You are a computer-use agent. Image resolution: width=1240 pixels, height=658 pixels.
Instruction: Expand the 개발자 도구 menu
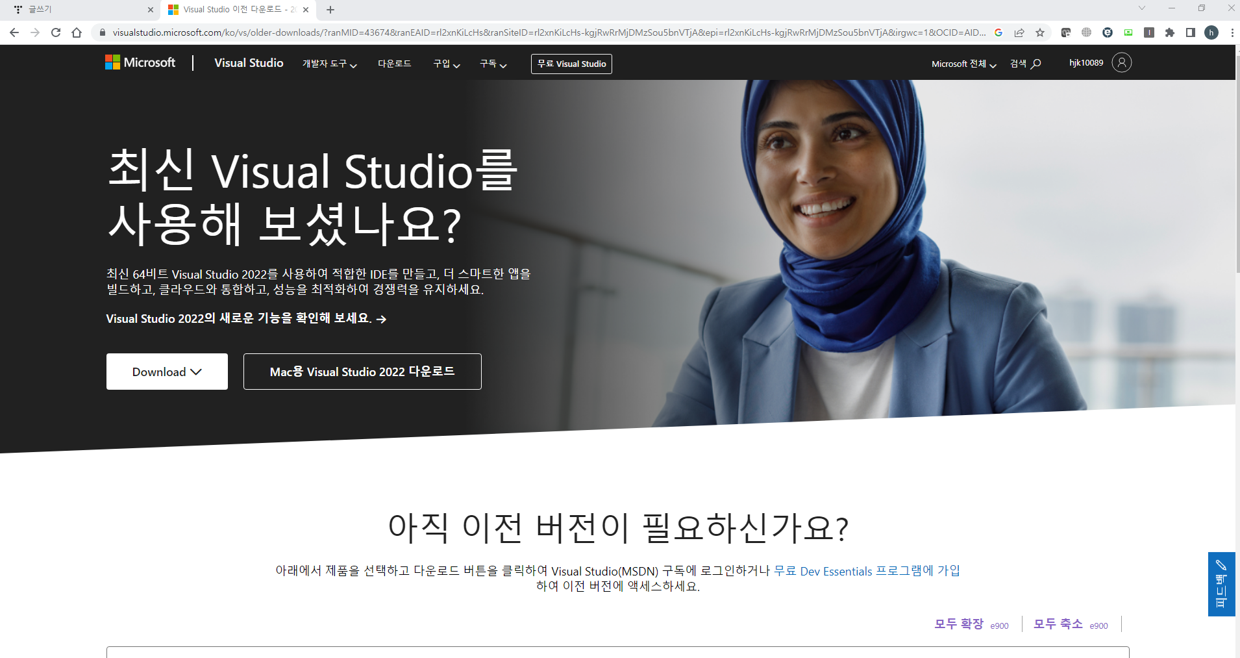click(330, 64)
